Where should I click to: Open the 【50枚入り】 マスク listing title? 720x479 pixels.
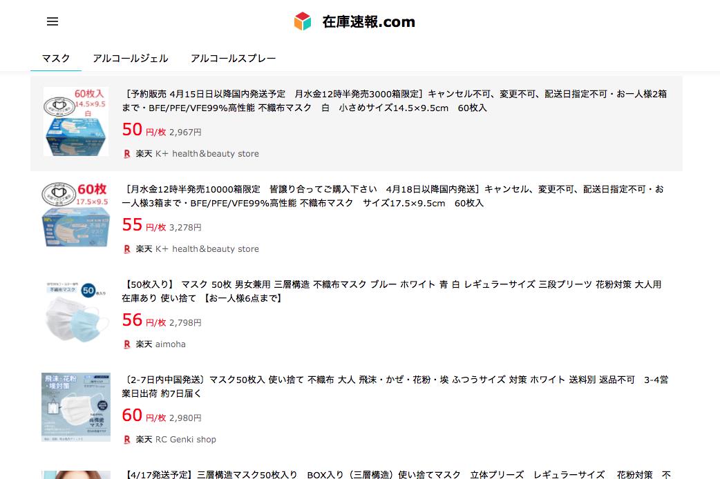click(x=392, y=291)
